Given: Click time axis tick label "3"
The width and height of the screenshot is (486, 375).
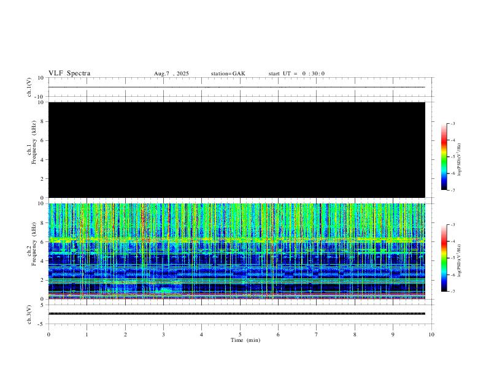Looking at the screenshot, I should click(163, 335).
